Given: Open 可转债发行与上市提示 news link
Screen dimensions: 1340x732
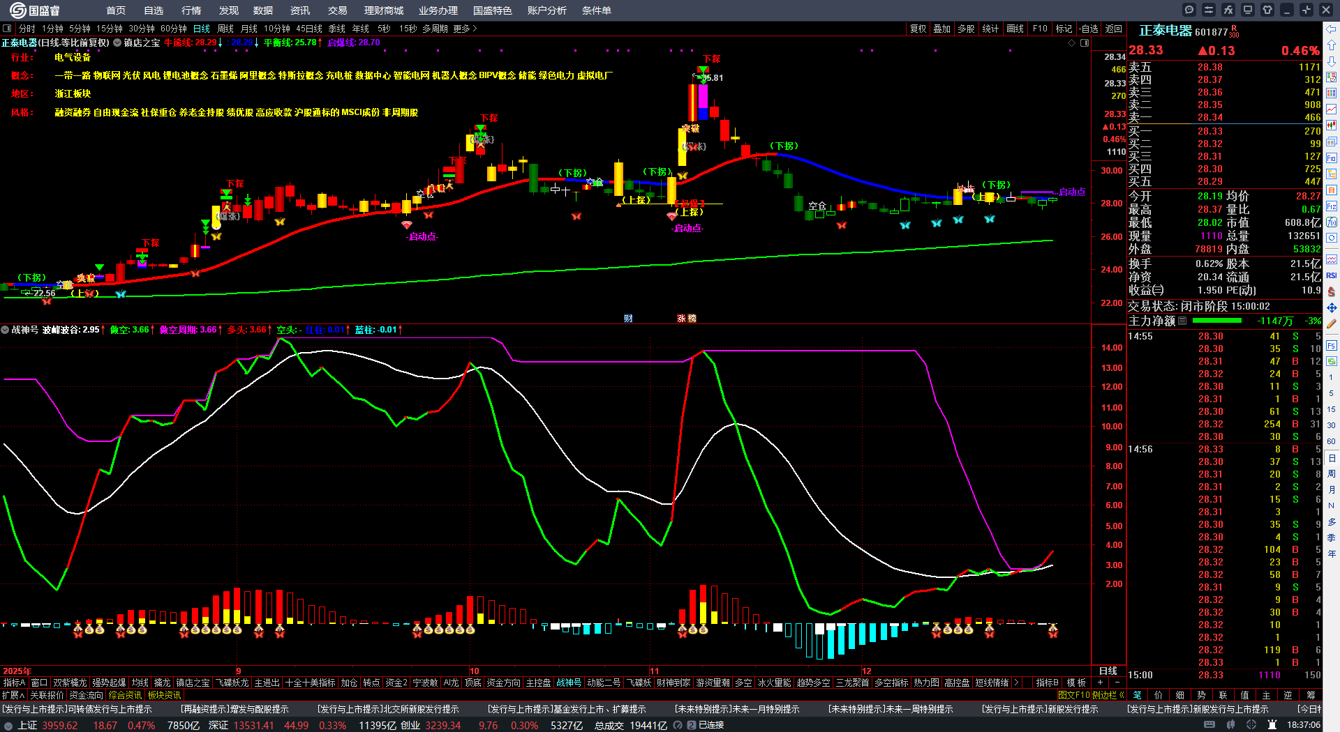Looking at the screenshot, I should click(77, 709).
